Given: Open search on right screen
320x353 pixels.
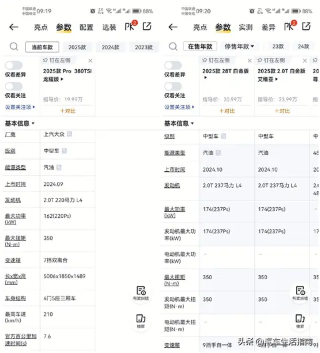Looking at the screenshot, I should click(173, 47).
